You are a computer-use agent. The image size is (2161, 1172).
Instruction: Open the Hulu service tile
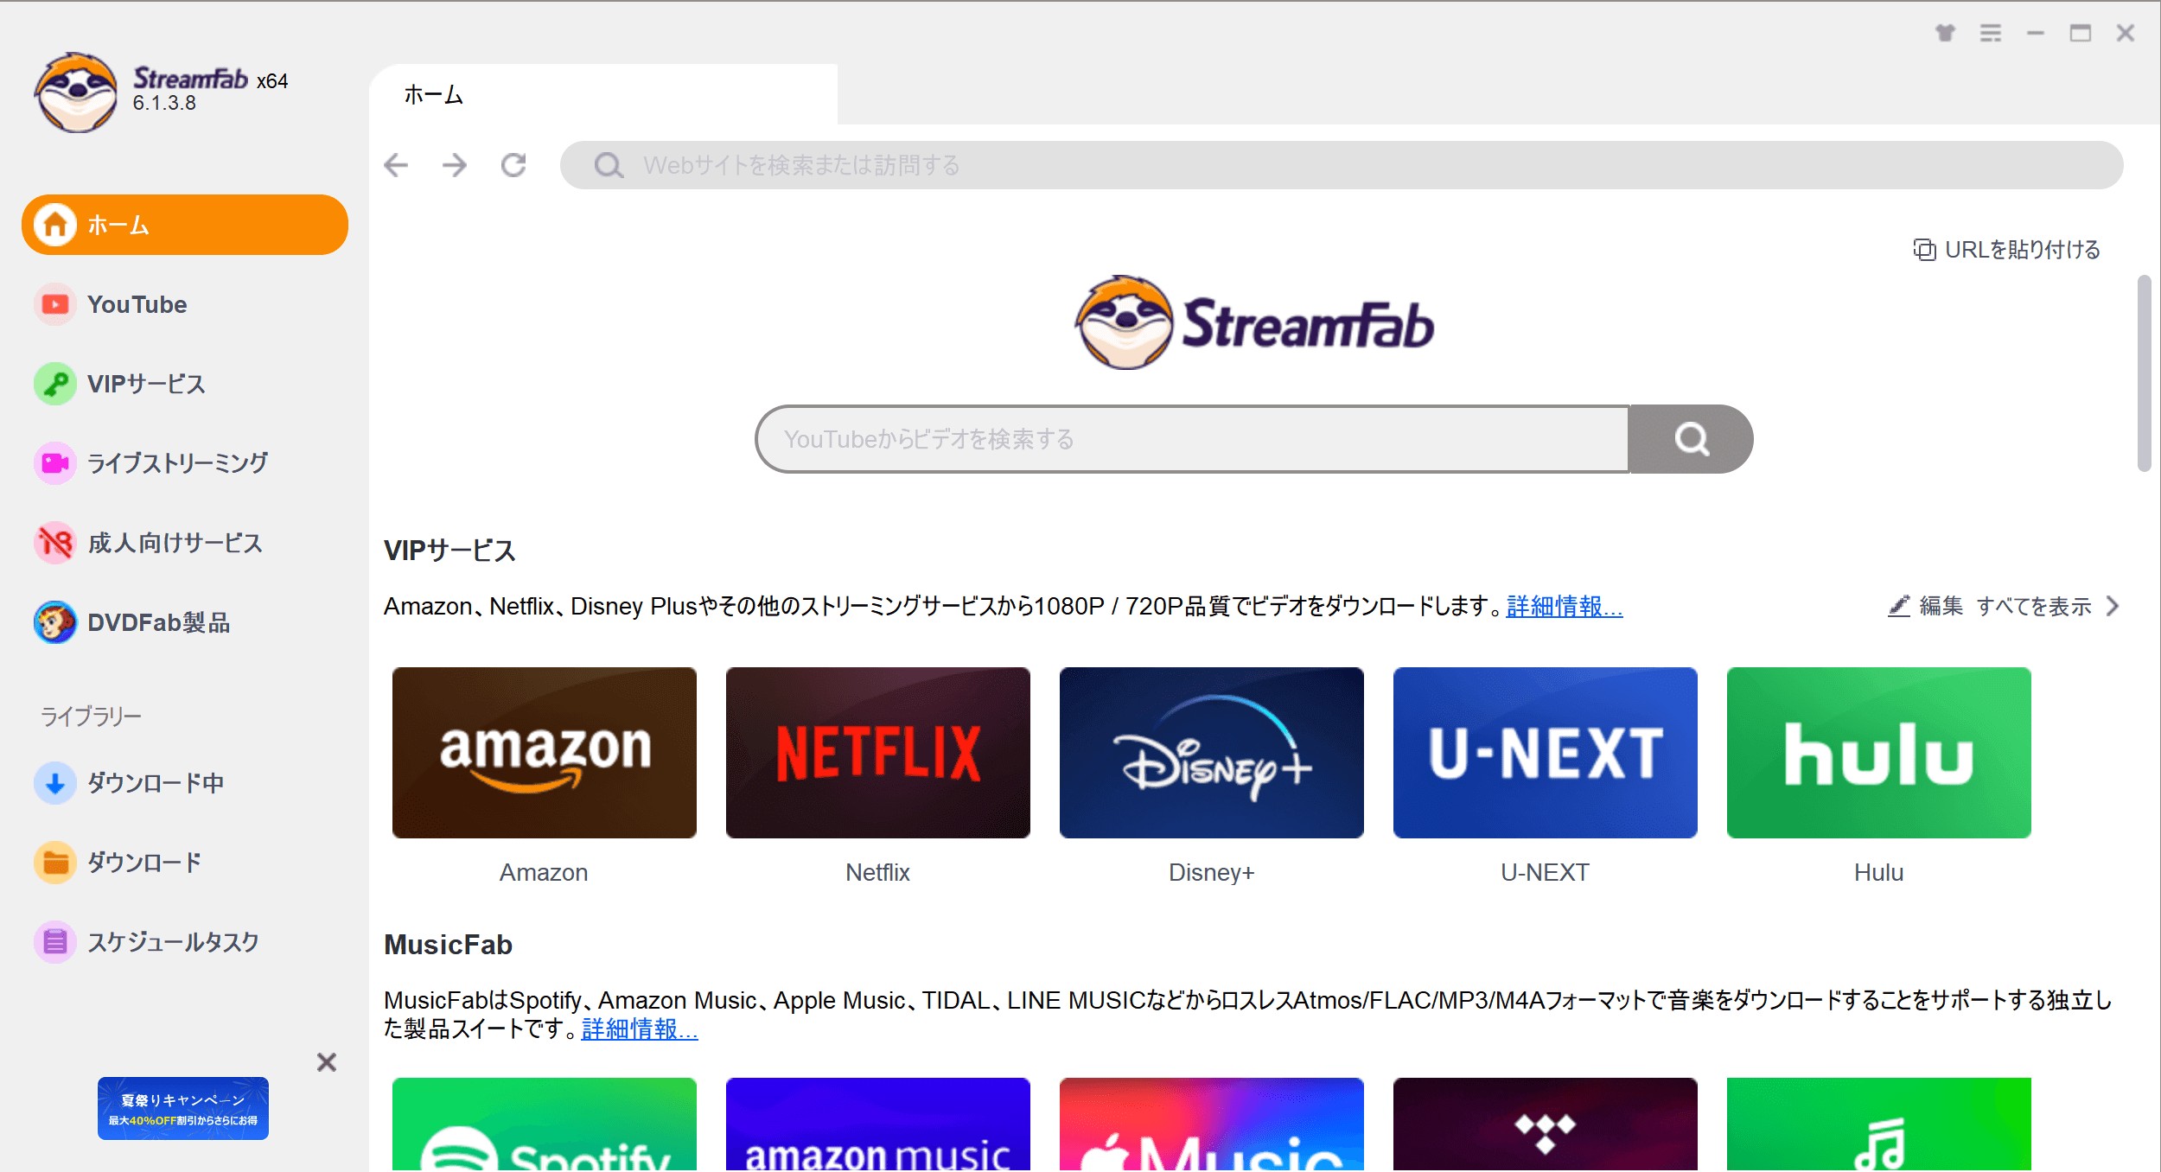(x=1879, y=753)
